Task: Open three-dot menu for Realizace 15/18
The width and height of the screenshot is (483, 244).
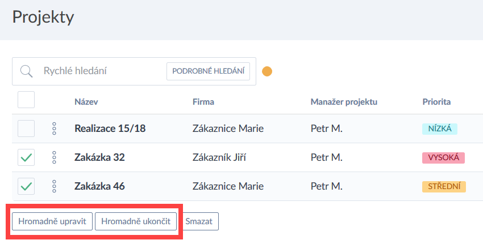Action: tap(54, 129)
